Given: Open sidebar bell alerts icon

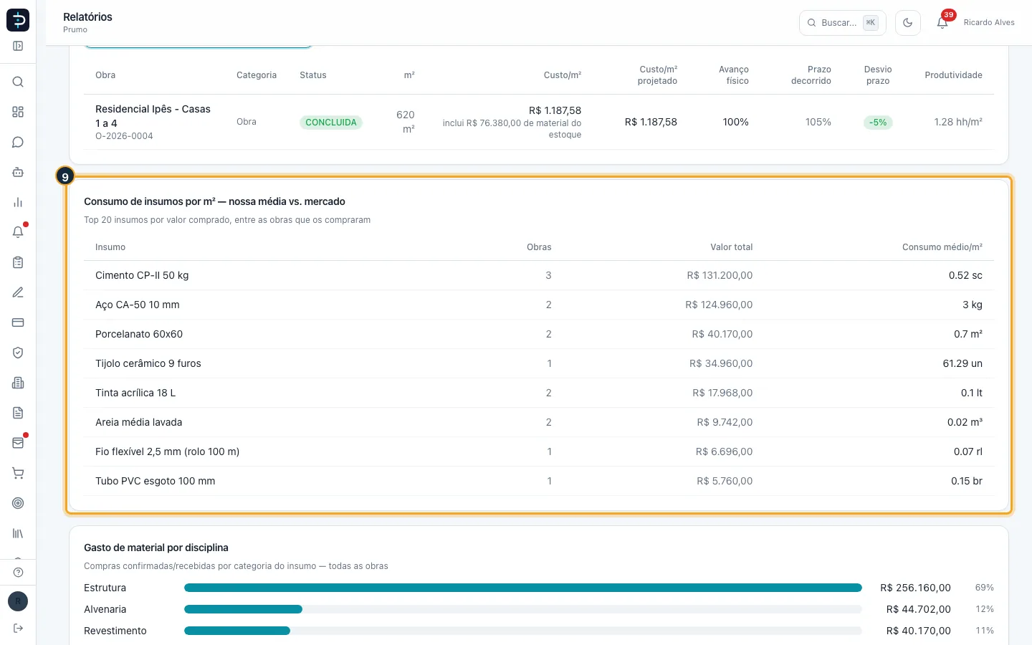Looking at the screenshot, I should pyautogui.click(x=18, y=232).
